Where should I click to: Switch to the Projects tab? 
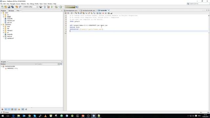click(4, 10)
